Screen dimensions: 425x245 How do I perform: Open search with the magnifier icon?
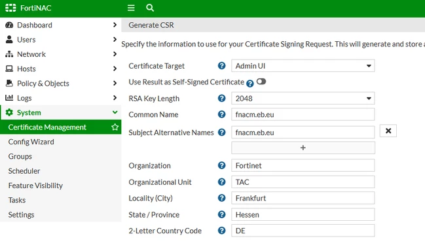tap(150, 8)
